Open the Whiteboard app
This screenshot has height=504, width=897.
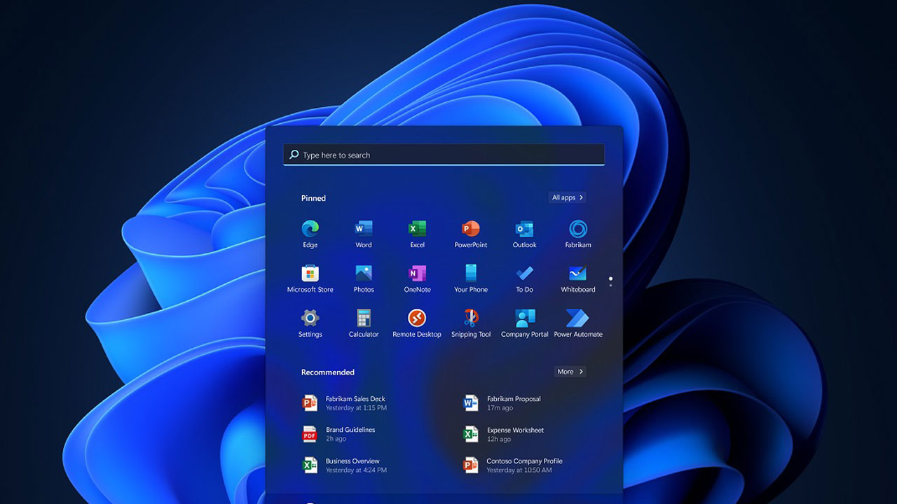tap(577, 274)
